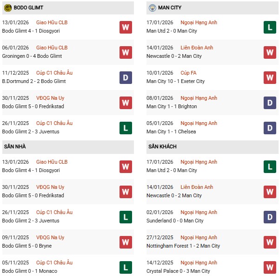This screenshot has width=279, height=277.
Task: Click D badge for Man City-Chelsea match
Action: click(x=270, y=128)
